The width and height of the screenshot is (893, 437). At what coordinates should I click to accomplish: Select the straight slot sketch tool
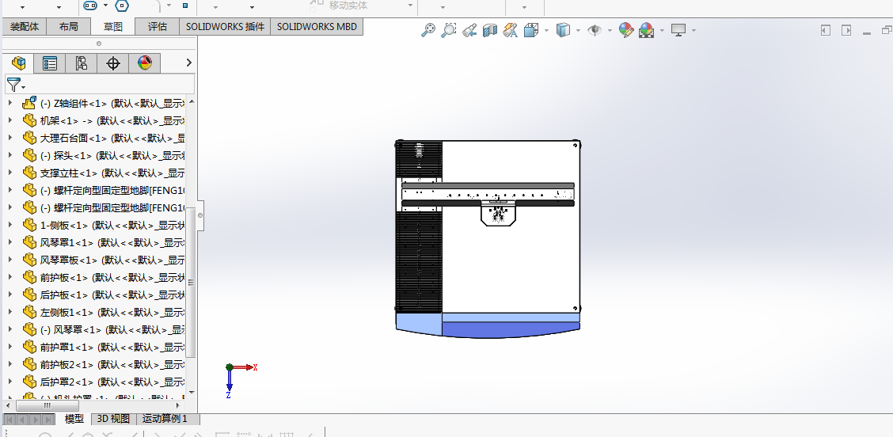click(90, 6)
